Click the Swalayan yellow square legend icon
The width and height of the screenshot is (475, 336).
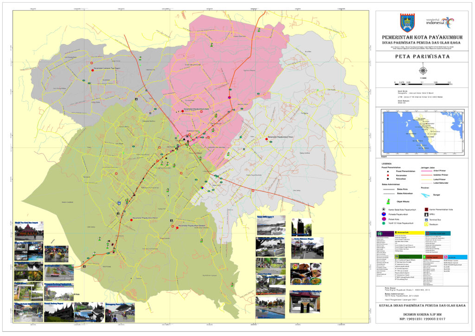tap(426, 224)
